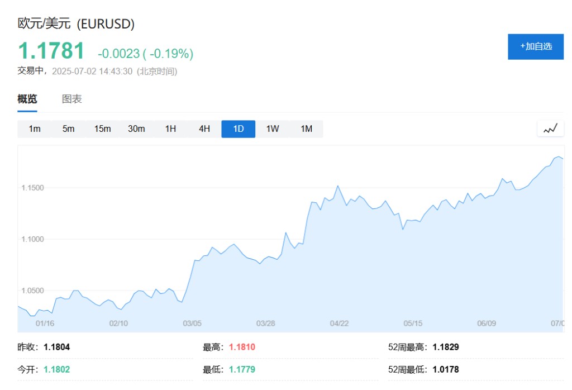Image resolution: width=572 pixels, height=390 pixels.
Task: Choose the 15m timeframe
Action: point(103,129)
